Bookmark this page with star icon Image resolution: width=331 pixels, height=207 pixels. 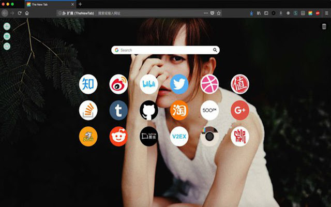click(219, 13)
